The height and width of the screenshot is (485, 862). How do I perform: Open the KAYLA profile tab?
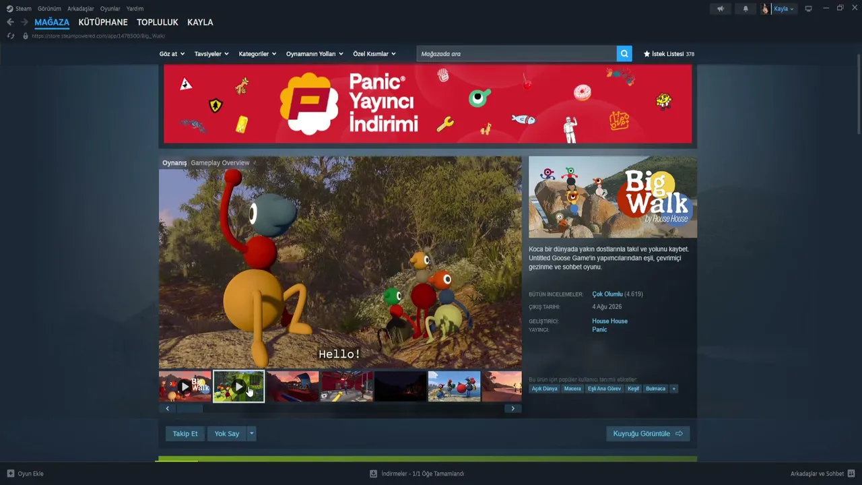coord(200,22)
